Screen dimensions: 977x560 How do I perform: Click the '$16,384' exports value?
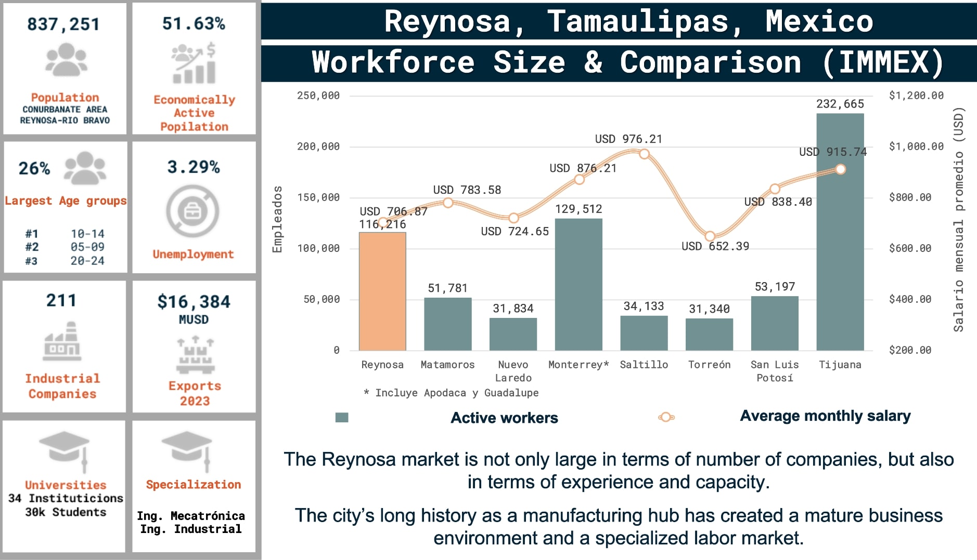point(194,302)
